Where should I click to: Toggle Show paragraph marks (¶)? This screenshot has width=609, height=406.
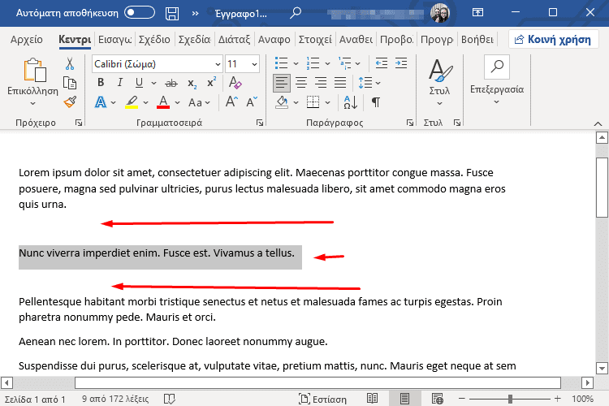(x=376, y=102)
